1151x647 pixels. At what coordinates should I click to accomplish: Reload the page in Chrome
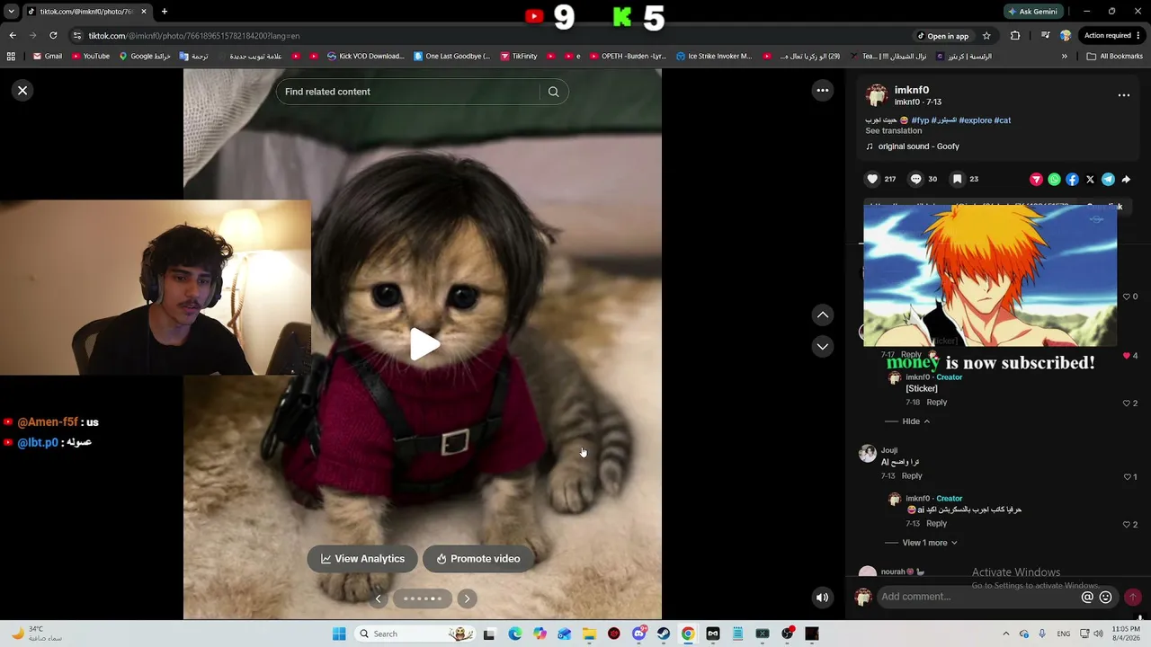click(53, 36)
